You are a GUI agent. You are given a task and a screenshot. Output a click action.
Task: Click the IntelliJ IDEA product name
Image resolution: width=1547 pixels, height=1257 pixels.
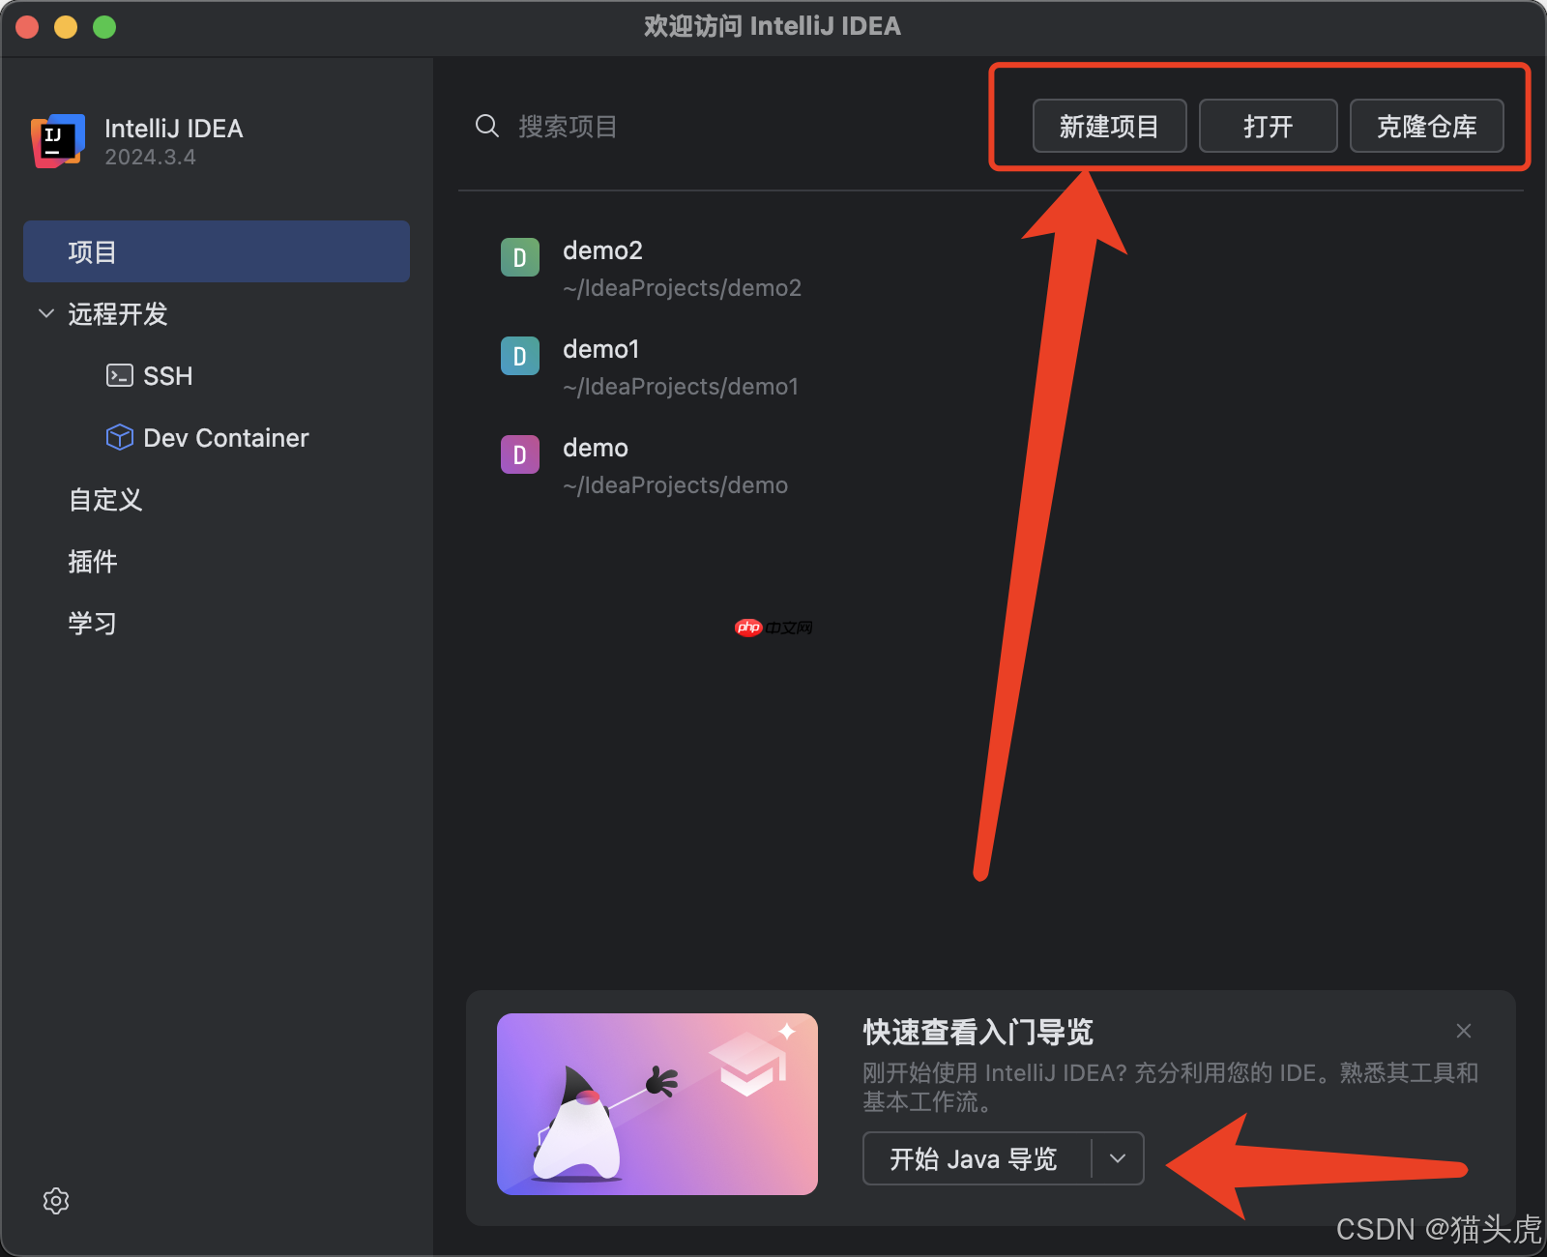click(174, 128)
